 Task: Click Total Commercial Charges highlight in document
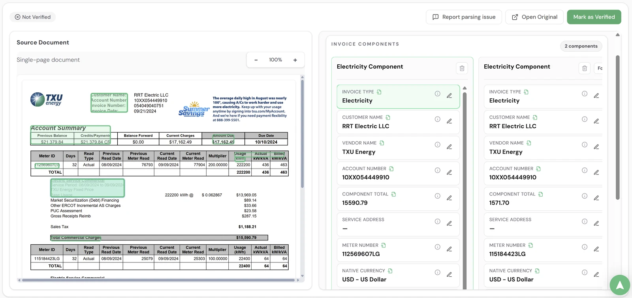76,238
